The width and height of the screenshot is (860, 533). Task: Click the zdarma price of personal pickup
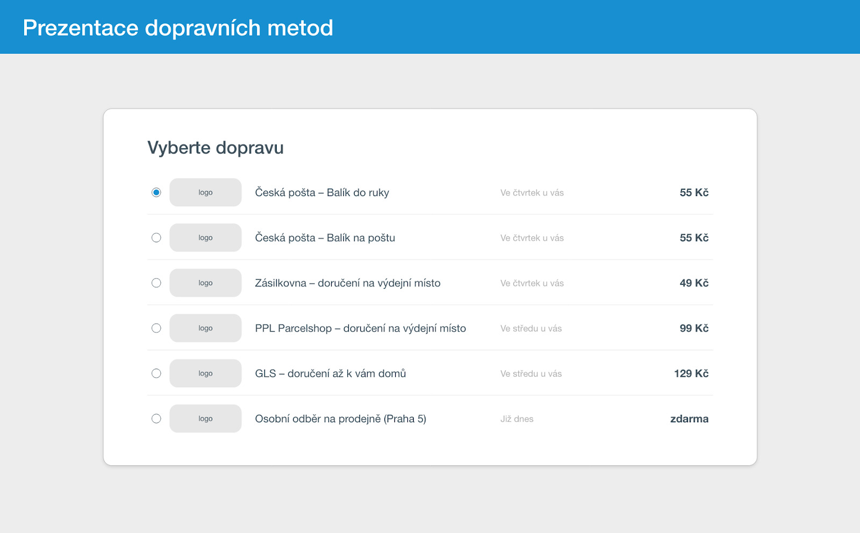(x=689, y=419)
